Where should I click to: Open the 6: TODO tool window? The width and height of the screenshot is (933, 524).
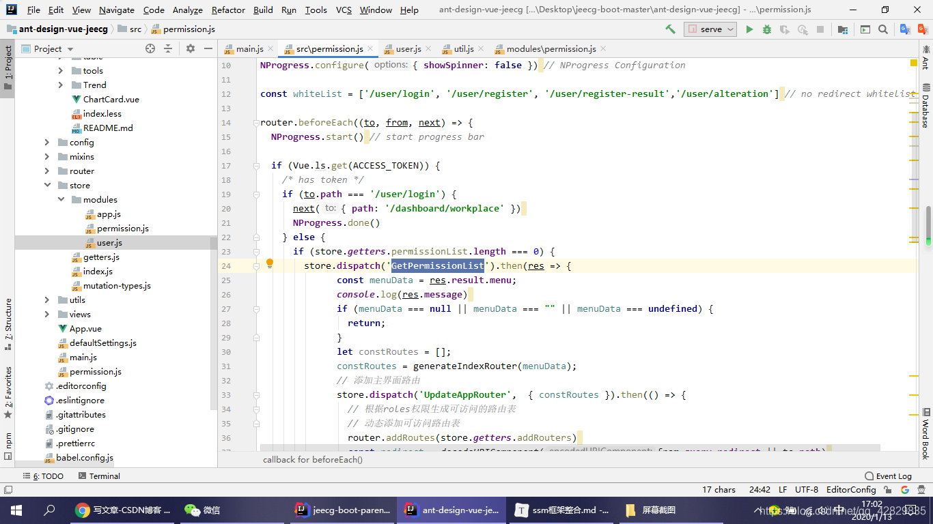pyautogui.click(x=43, y=476)
